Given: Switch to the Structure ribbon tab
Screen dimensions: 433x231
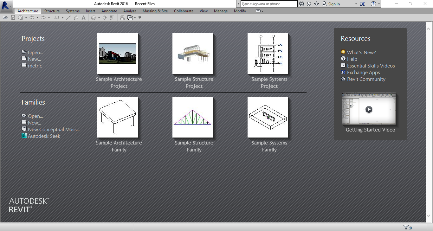Looking at the screenshot, I should point(52,11).
